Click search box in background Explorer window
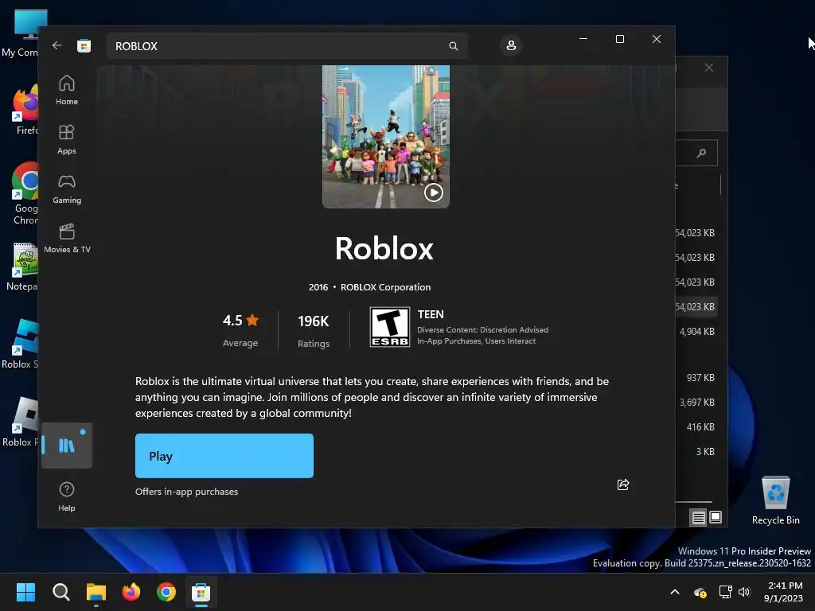Screen dimensions: 815x611 click(696, 153)
